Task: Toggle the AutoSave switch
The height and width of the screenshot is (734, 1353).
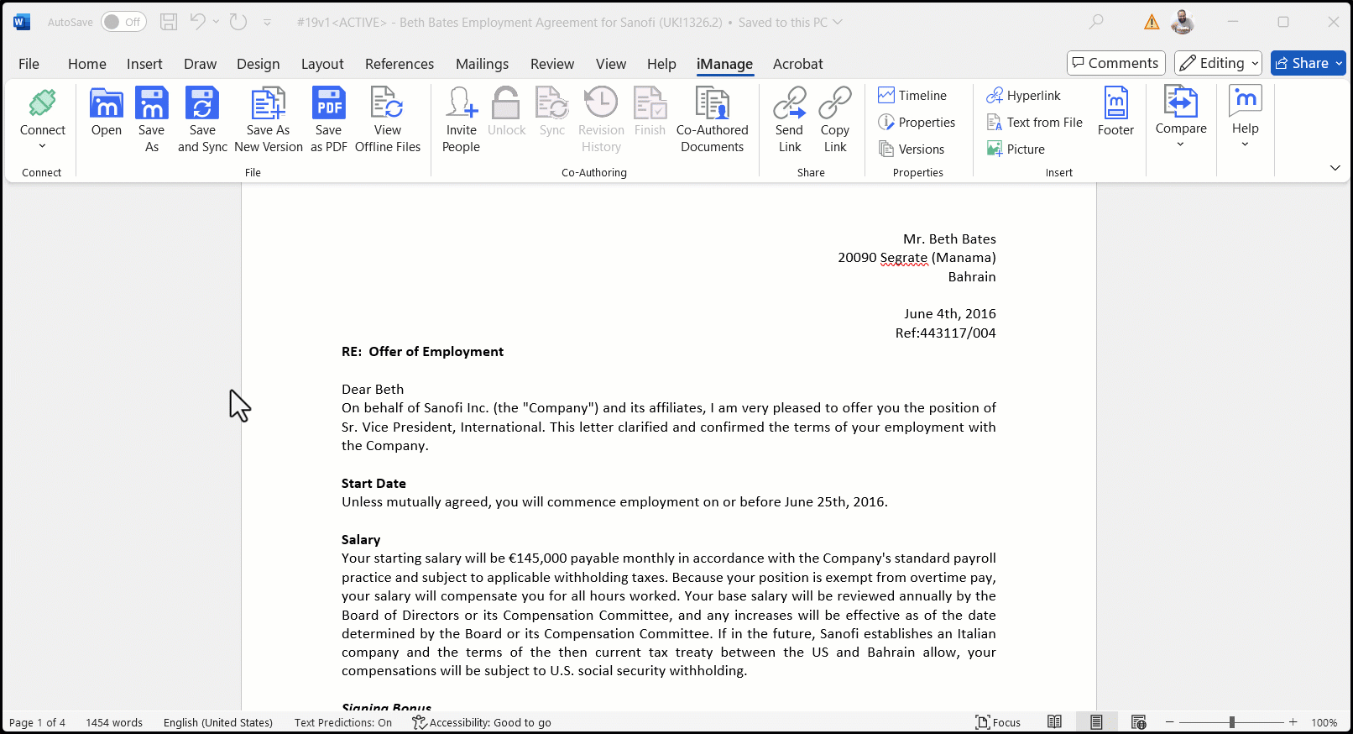Action: click(123, 22)
